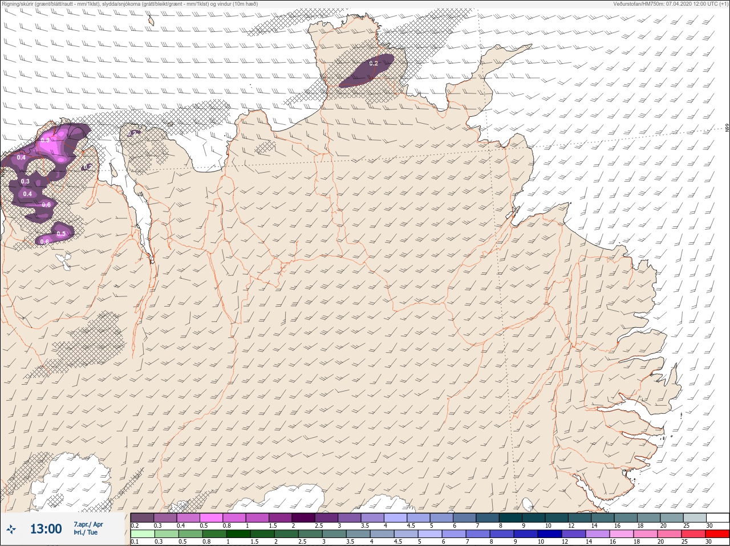This screenshot has width=730, height=546.
Task: Click the '0.4' value under the upper legend
Action: coord(181,525)
